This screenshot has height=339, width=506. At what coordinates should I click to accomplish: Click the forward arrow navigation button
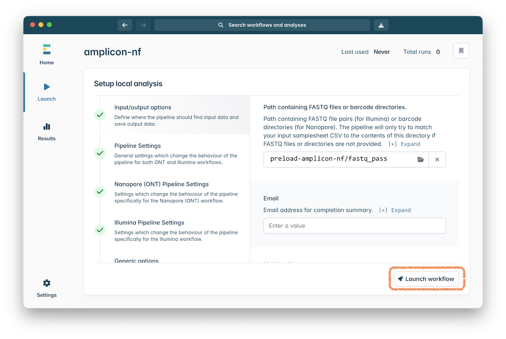143,25
